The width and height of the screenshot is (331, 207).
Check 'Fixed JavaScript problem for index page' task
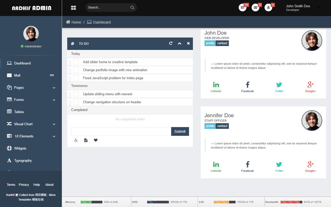76,78
